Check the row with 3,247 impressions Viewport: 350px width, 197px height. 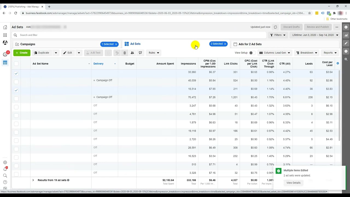click(x=16, y=107)
